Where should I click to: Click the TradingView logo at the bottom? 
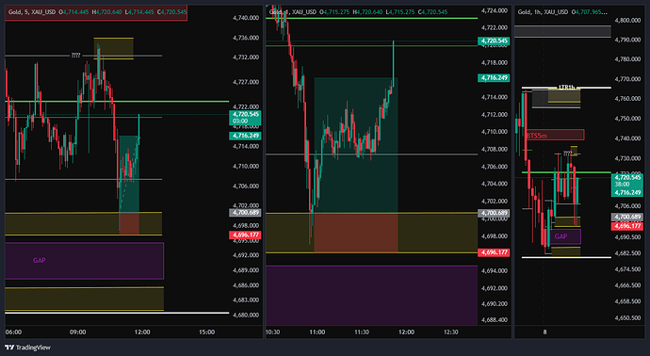click(27, 348)
